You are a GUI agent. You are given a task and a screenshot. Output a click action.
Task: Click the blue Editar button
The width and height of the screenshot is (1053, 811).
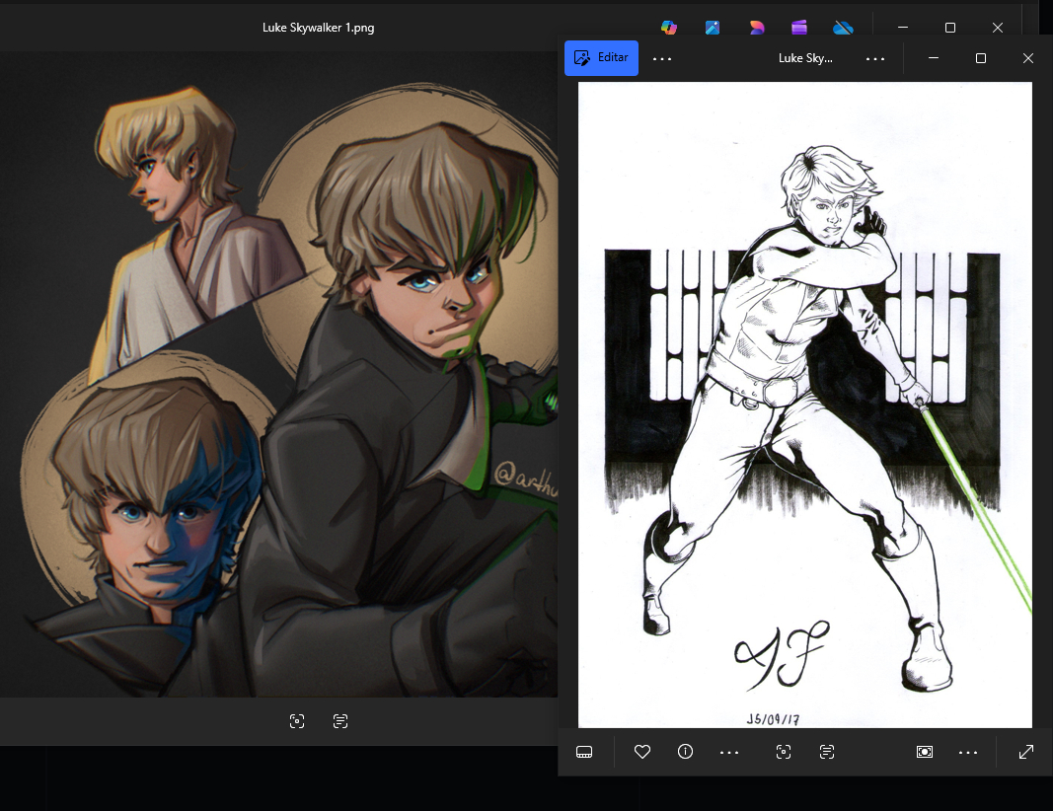click(601, 58)
